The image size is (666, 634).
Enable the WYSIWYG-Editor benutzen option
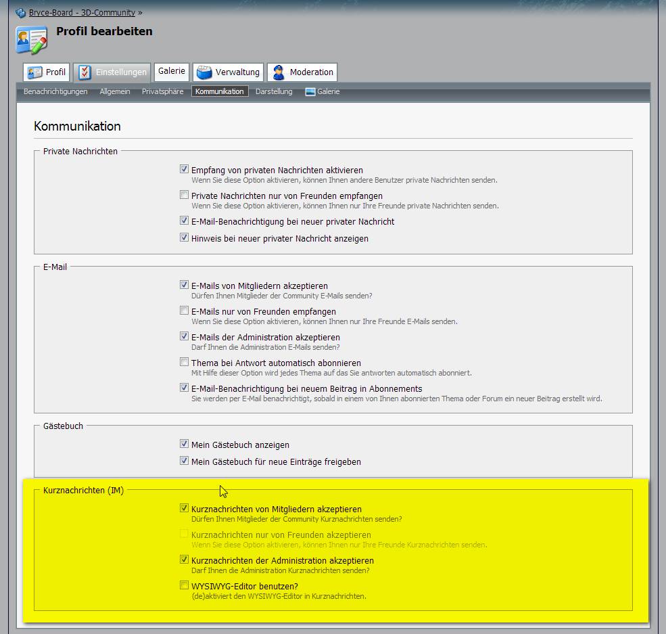coord(184,585)
